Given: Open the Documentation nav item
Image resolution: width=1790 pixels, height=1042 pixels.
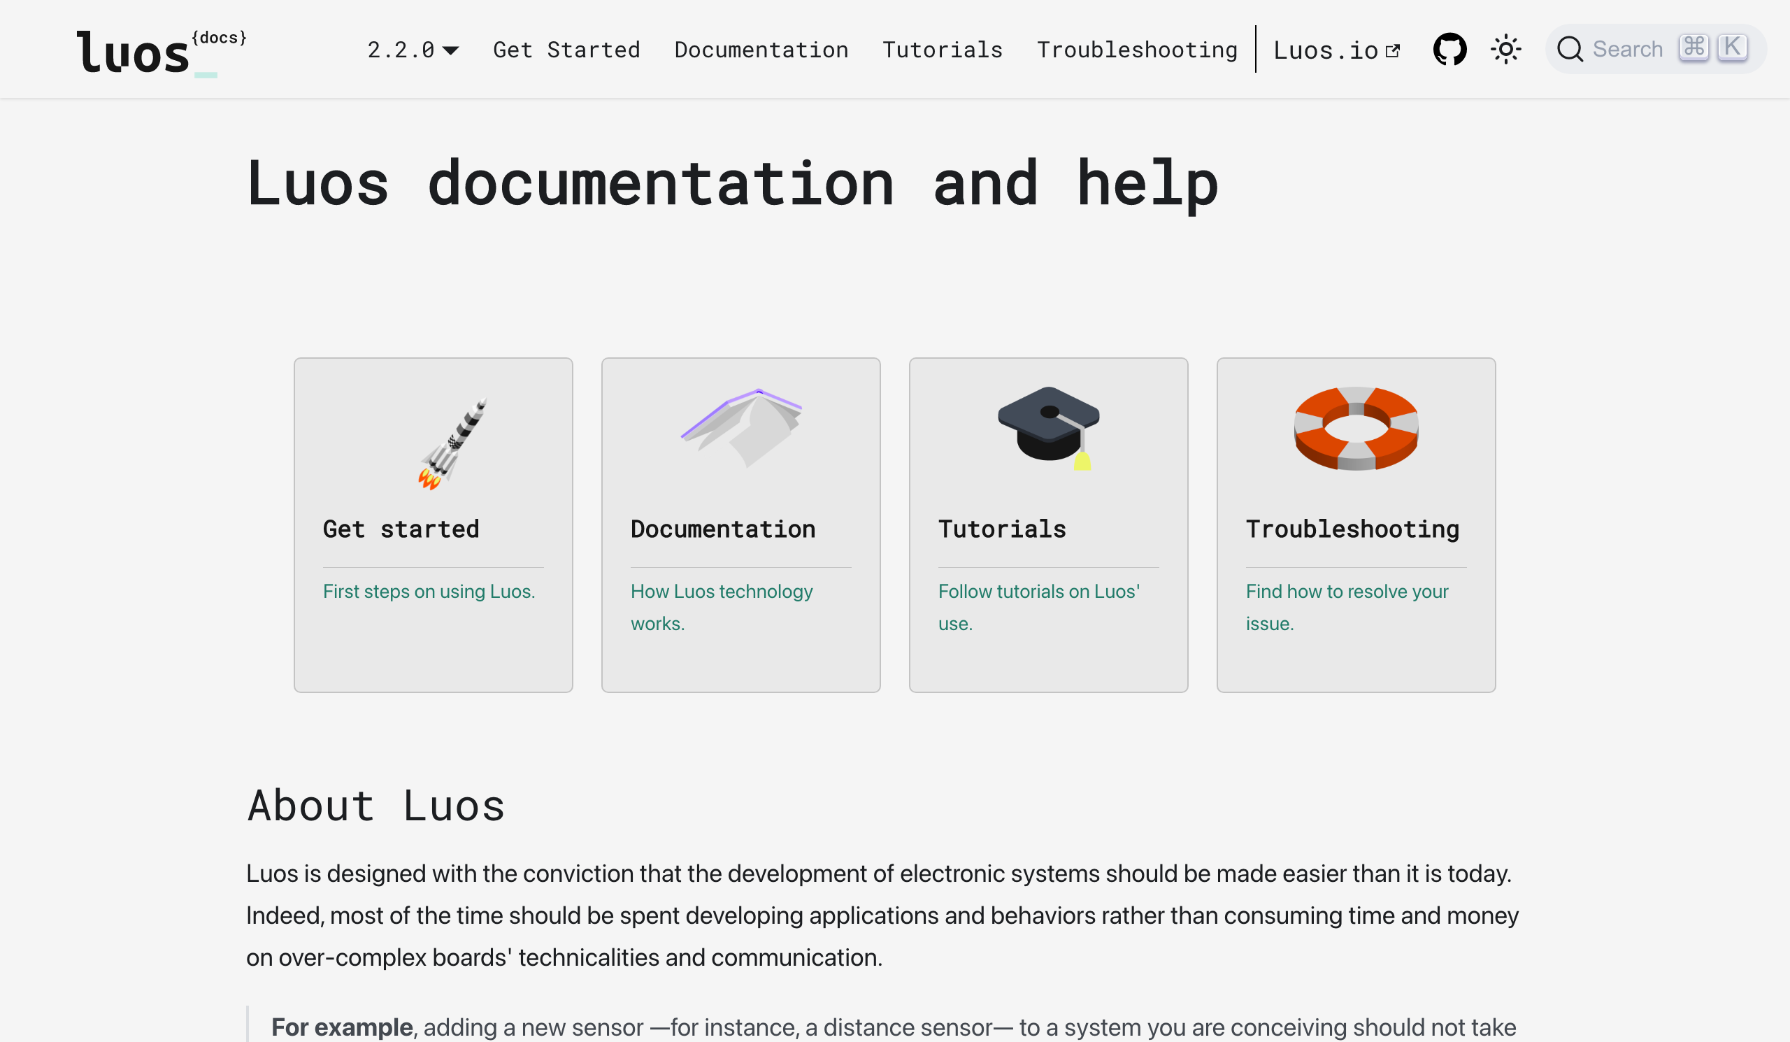Looking at the screenshot, I should [x=761, y=50].
